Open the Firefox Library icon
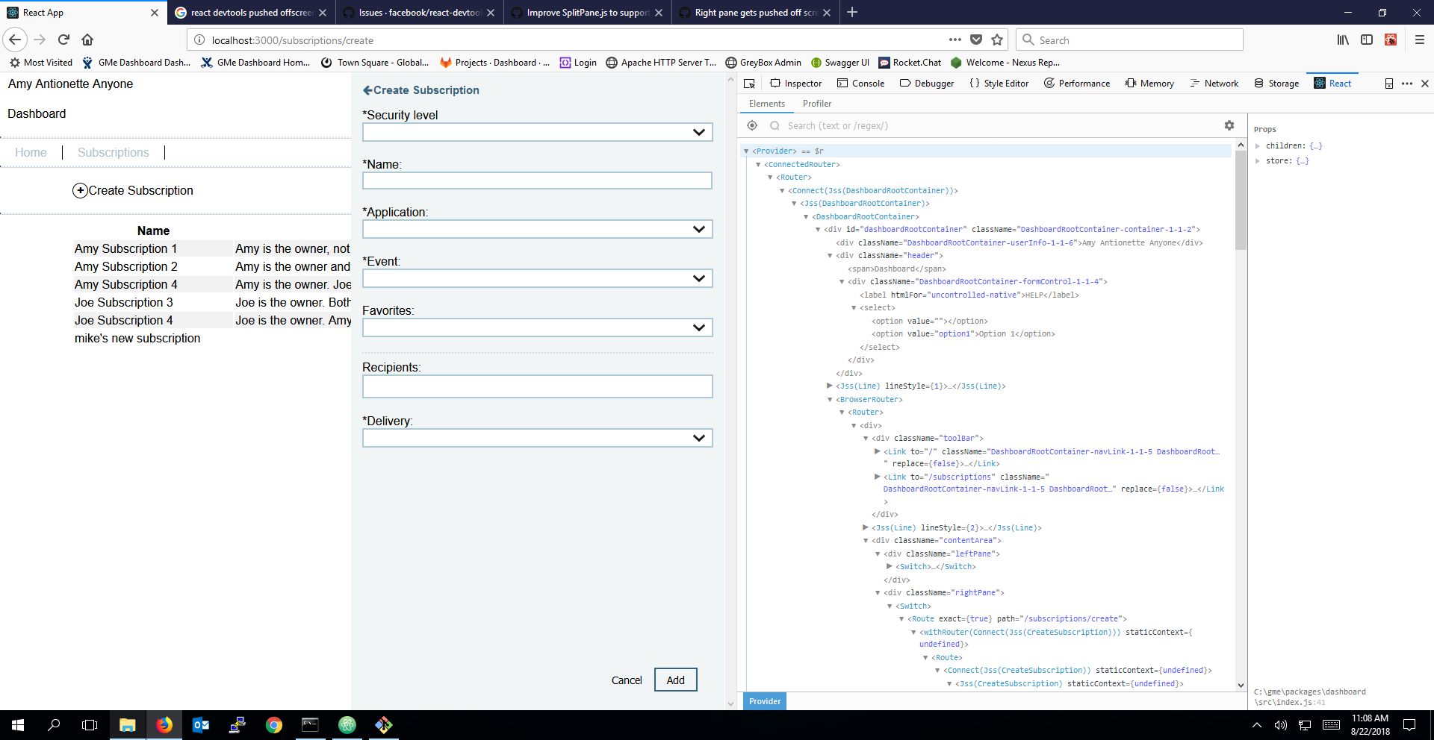The height and width of the screenshot is (740, 1434). point(1342,40)
